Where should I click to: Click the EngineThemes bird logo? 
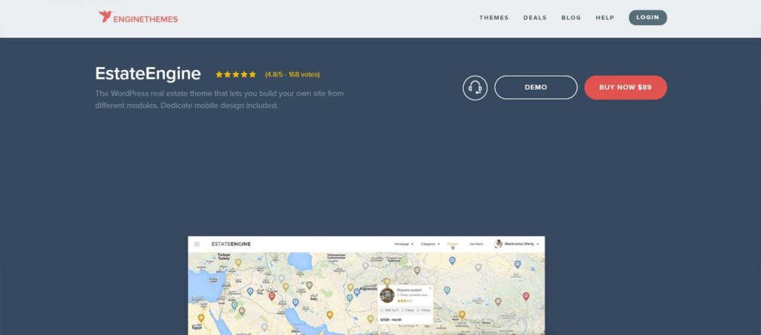pyautogui.click(x=105, y=17)
